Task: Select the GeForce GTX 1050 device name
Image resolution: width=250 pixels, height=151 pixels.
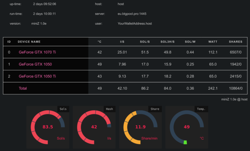Action: [35, 64]
